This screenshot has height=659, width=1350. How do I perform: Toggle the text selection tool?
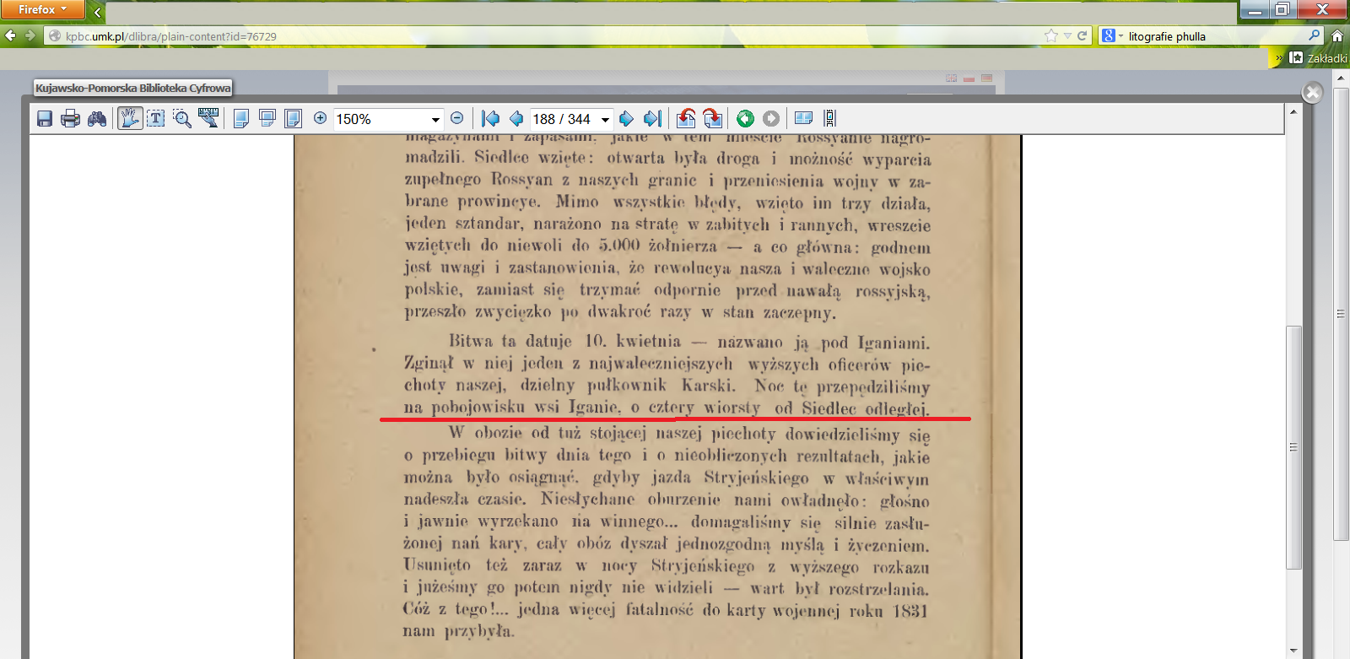(156, 119)
